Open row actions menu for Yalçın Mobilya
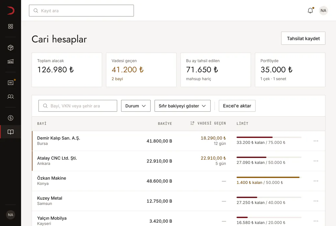 pos(316,221)
